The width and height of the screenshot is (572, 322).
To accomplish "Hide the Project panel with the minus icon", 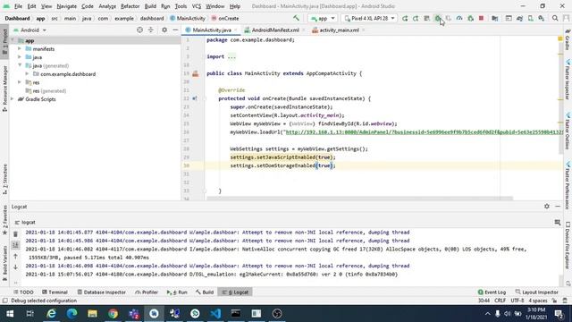I will click(x=175, y=30).
